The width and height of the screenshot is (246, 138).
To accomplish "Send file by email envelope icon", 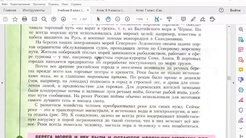I will tap(34, 19).
